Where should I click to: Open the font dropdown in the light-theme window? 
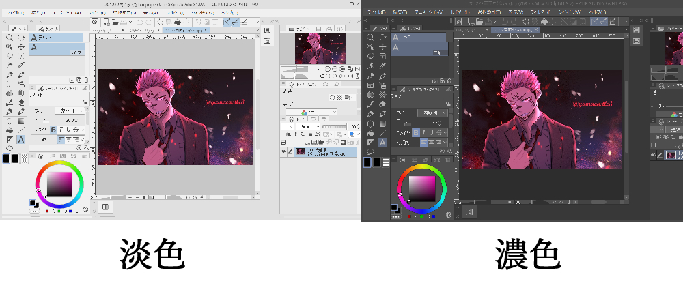70,111
